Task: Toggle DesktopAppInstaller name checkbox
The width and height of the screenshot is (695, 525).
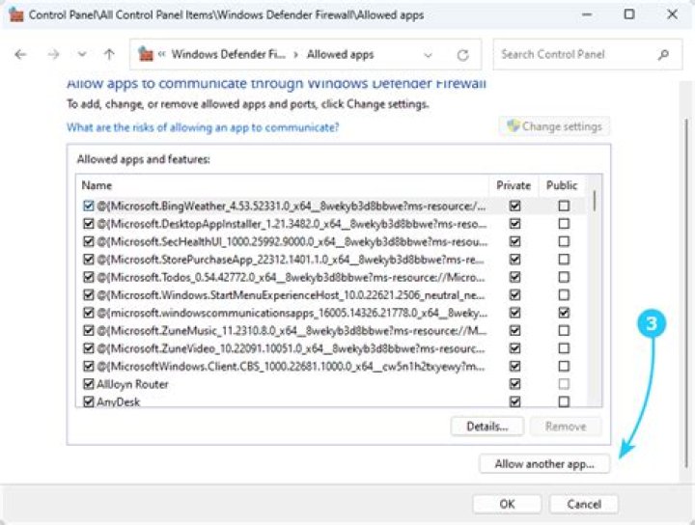Action: (89, 224)
